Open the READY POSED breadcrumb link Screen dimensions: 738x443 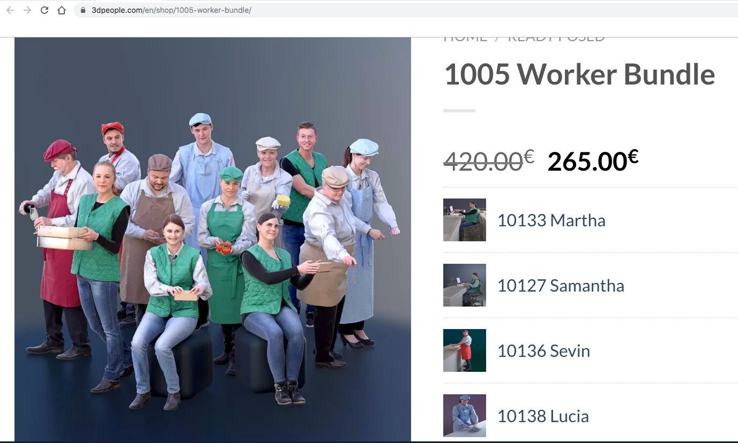(556, 40)
